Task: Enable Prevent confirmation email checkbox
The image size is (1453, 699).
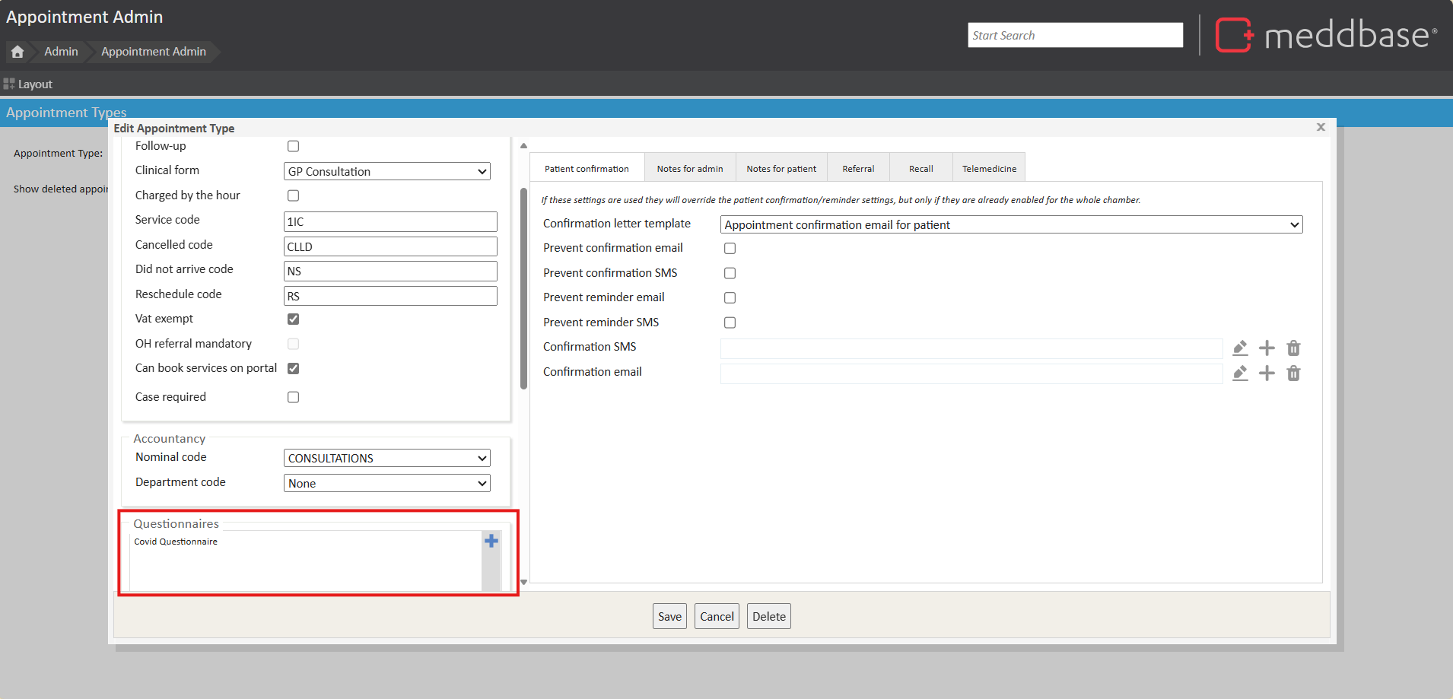Action: tap(730, 248)
